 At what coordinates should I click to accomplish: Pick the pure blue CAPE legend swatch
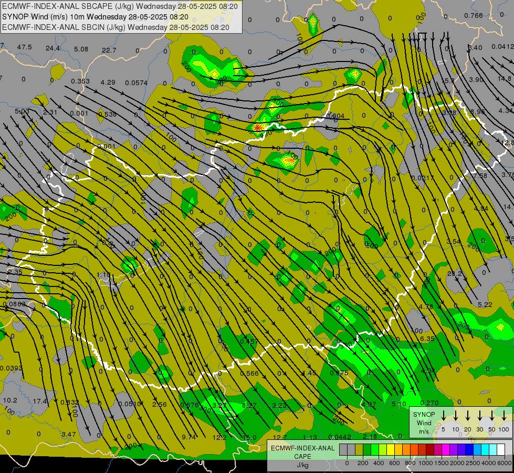[469, 449]
